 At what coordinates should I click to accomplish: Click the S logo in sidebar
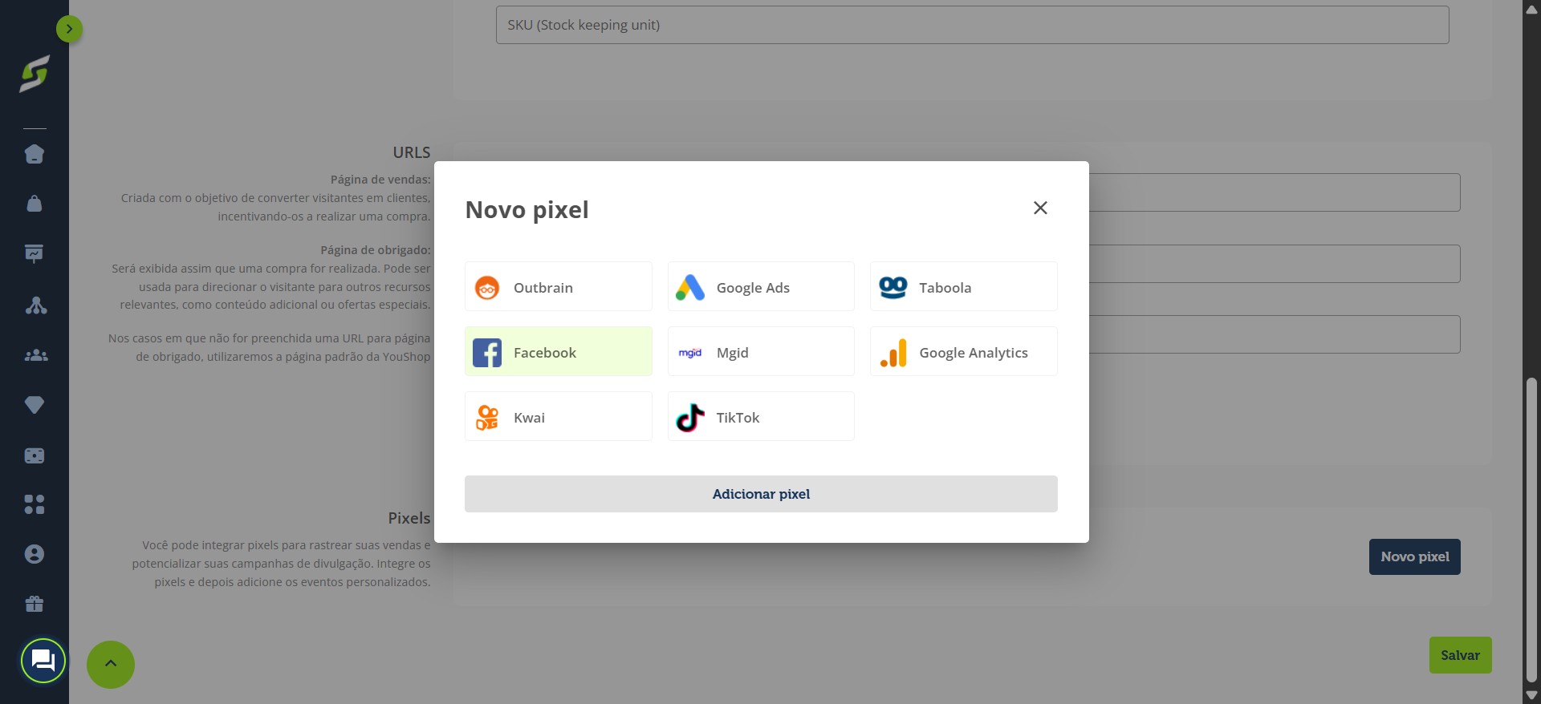click(35, 74)
